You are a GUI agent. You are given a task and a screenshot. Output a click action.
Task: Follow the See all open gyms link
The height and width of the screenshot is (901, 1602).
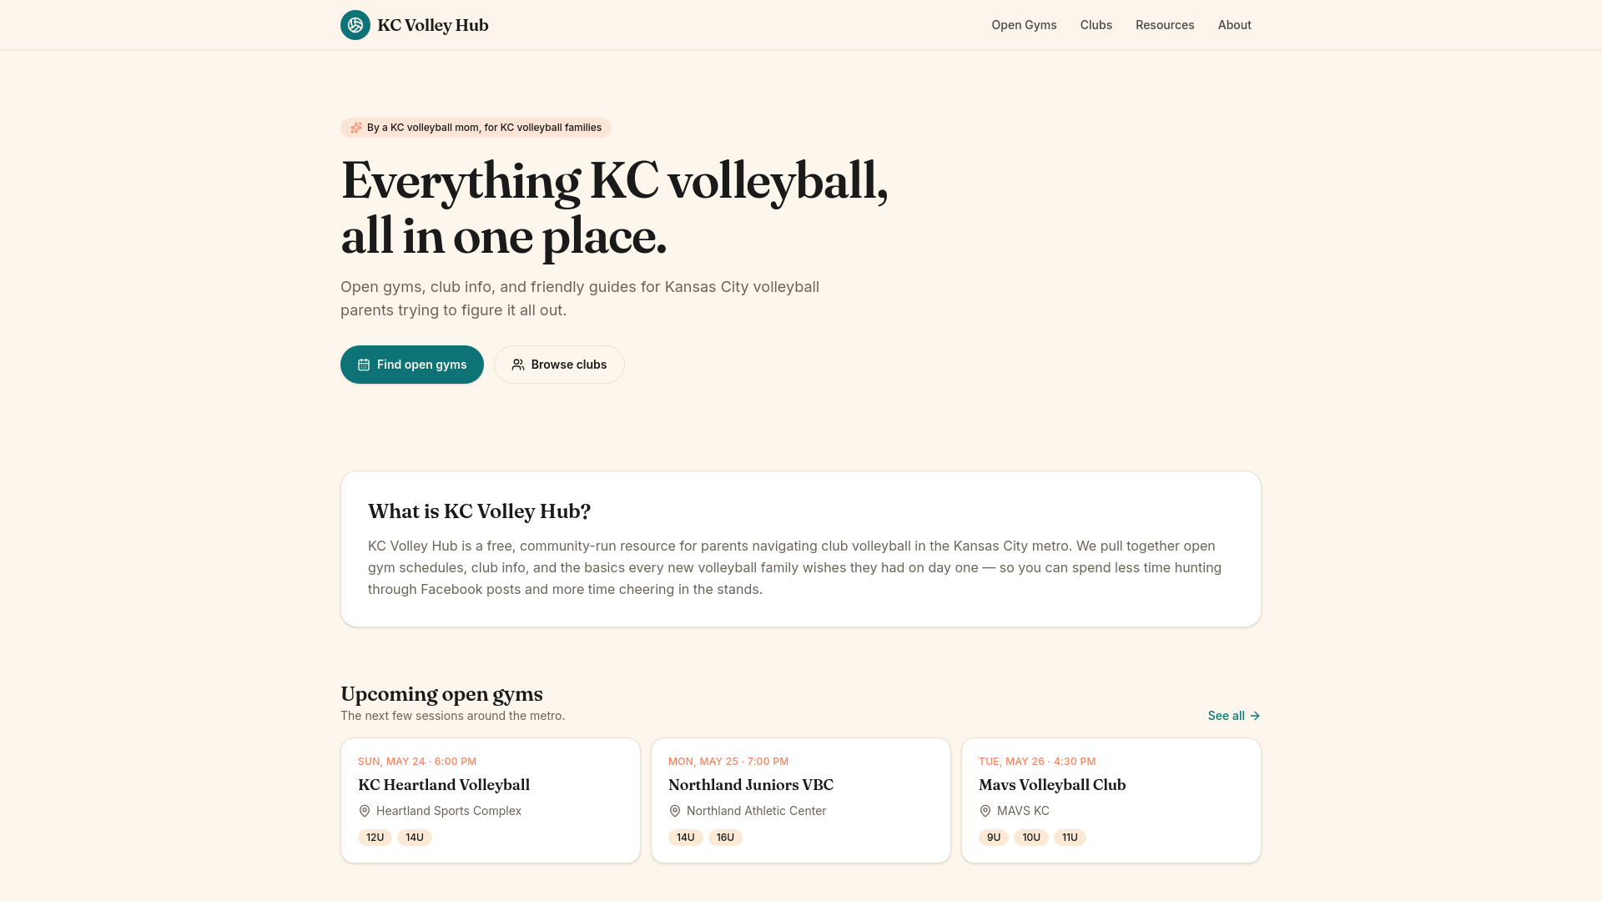click(1234, 716)
